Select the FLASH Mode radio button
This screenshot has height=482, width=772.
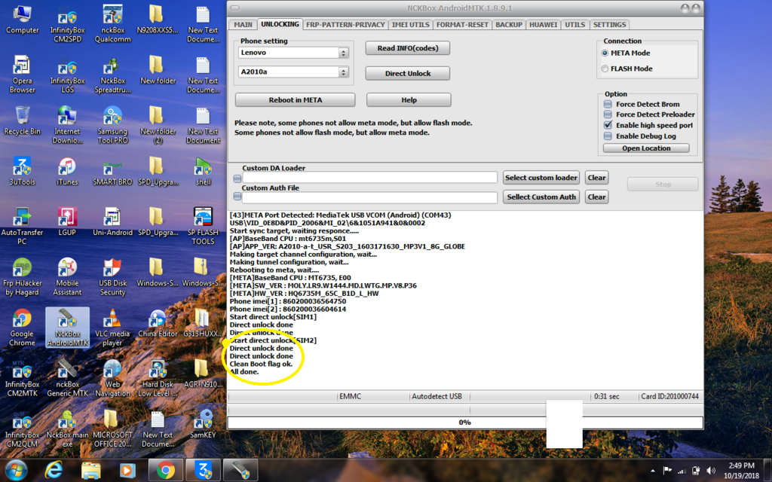pyautogui.click(x=605, y=69)
